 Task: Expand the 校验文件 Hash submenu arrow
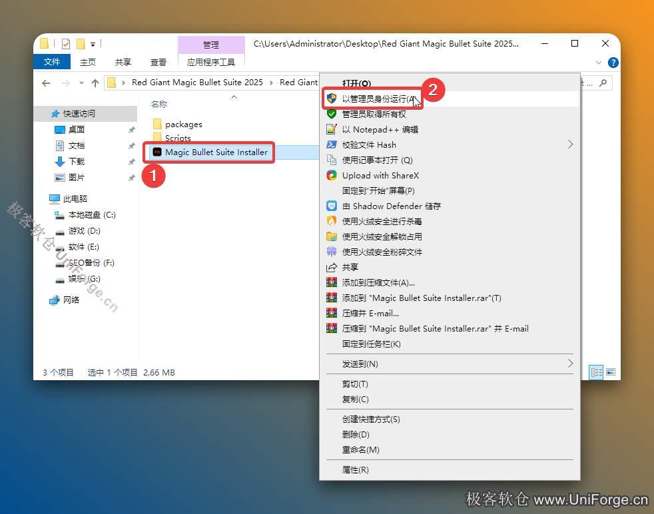click(x=570, y=144)
